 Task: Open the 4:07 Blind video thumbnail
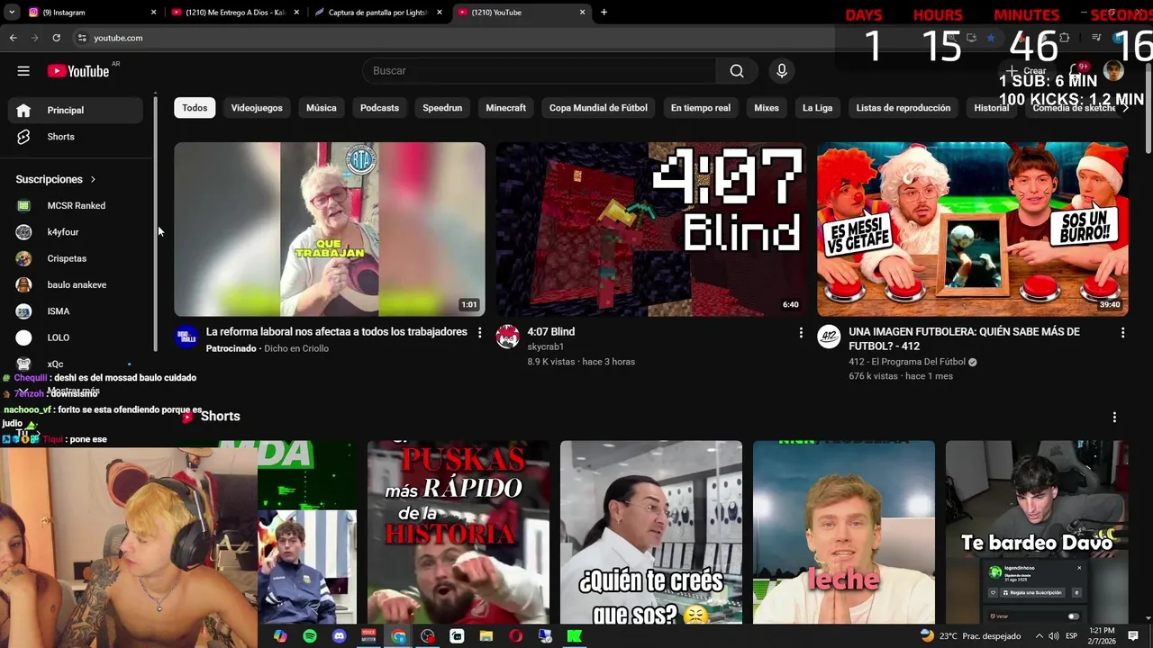pyautogui.click(x=651, y=229)
